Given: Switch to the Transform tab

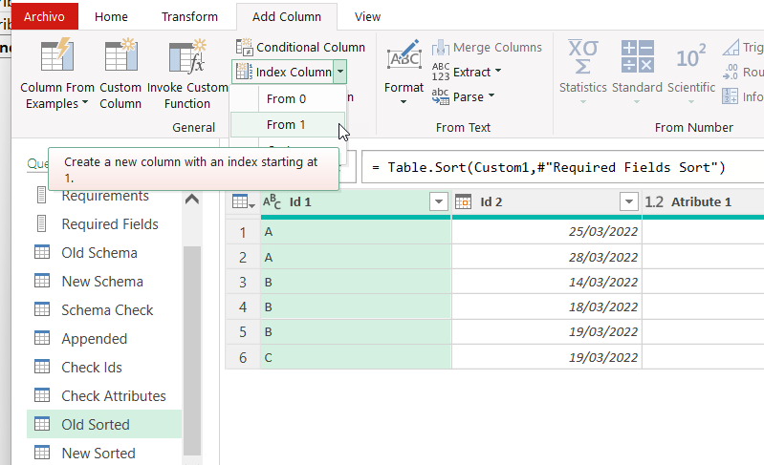Looking at the screenshot, I should [x=189, y=16].
